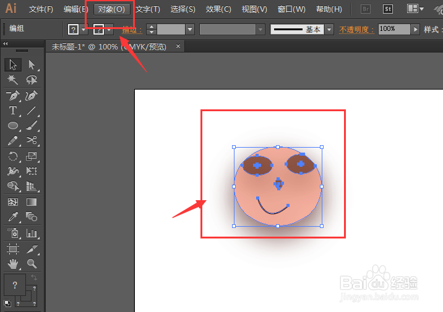Expand the stroke color dropdown arrow
This screenshot has height=312, width=443.
(x=109, y=29)
